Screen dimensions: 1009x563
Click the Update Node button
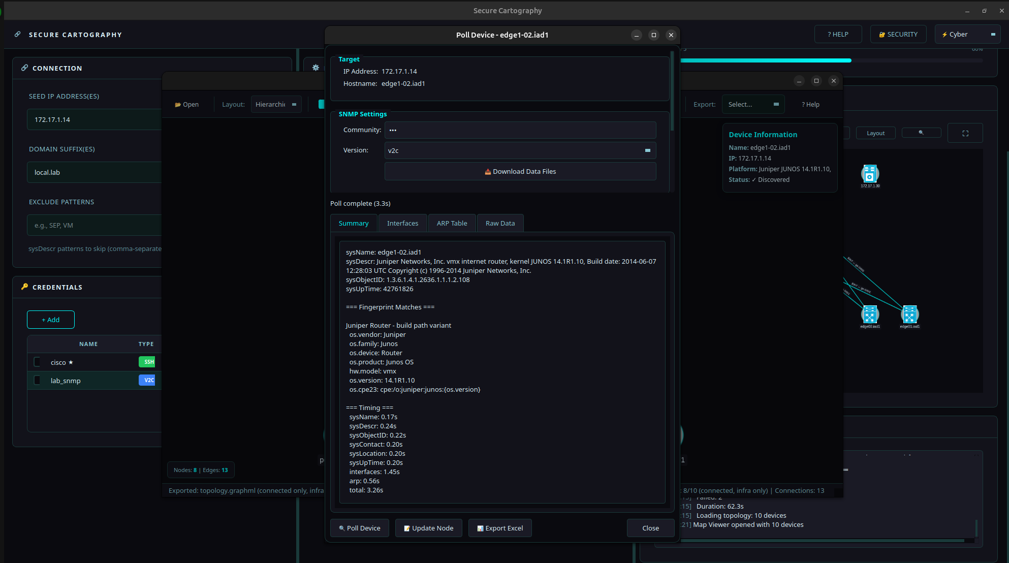(x=428, y=528)
